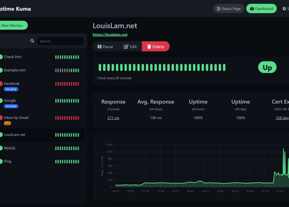289x207 pixels.
Task: Click the green Up status badge
Action: (267, 67)
